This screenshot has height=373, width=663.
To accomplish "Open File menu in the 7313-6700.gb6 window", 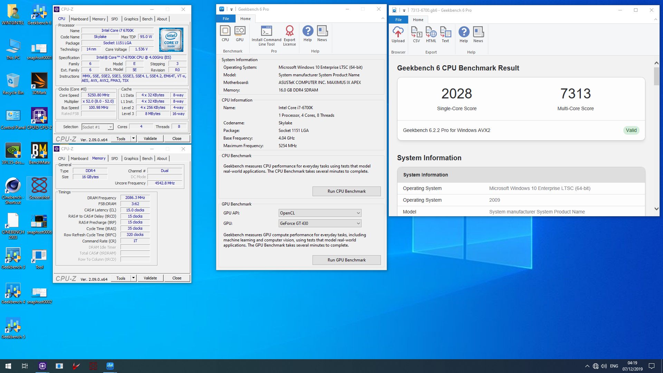I will point(398,20).
